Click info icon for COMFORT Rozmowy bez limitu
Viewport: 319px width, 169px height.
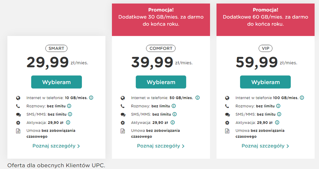pyautogui.click(x=174, y=106)
